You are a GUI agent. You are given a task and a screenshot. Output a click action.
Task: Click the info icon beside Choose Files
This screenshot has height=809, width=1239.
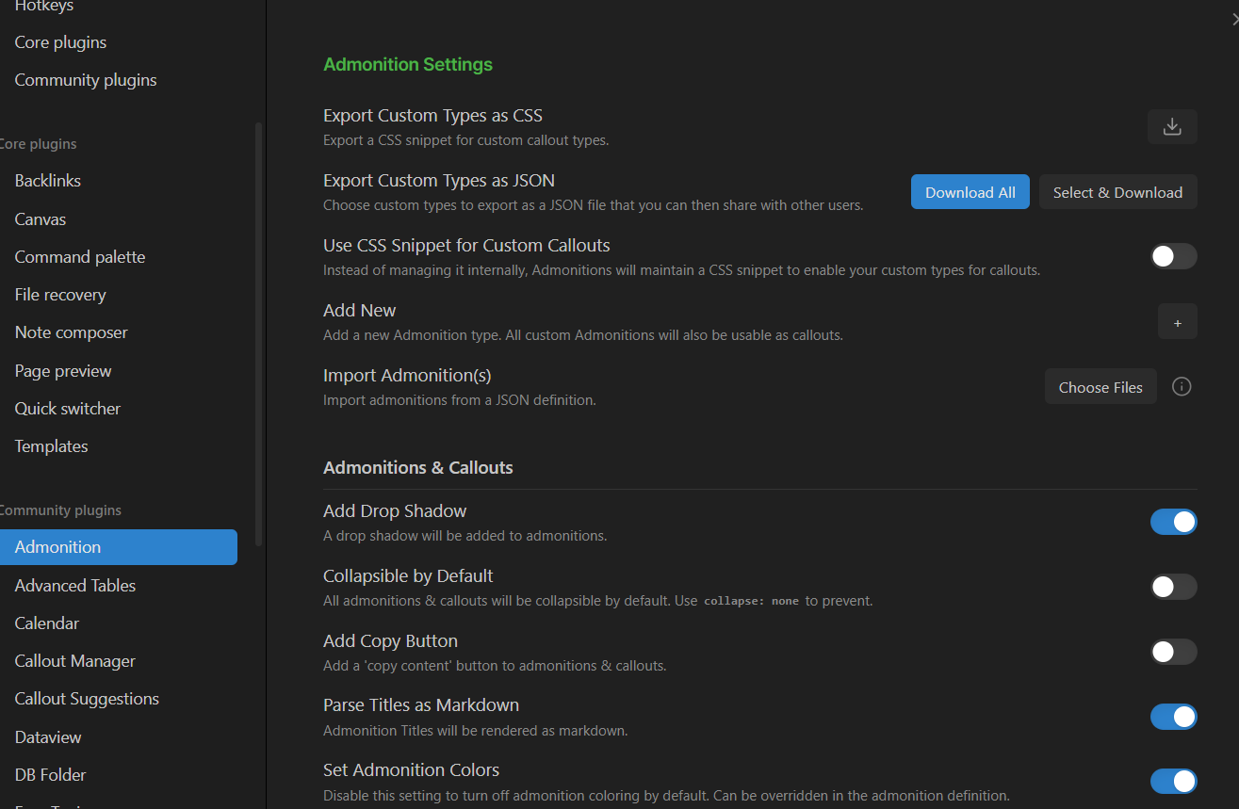[x=1182, y=386]
